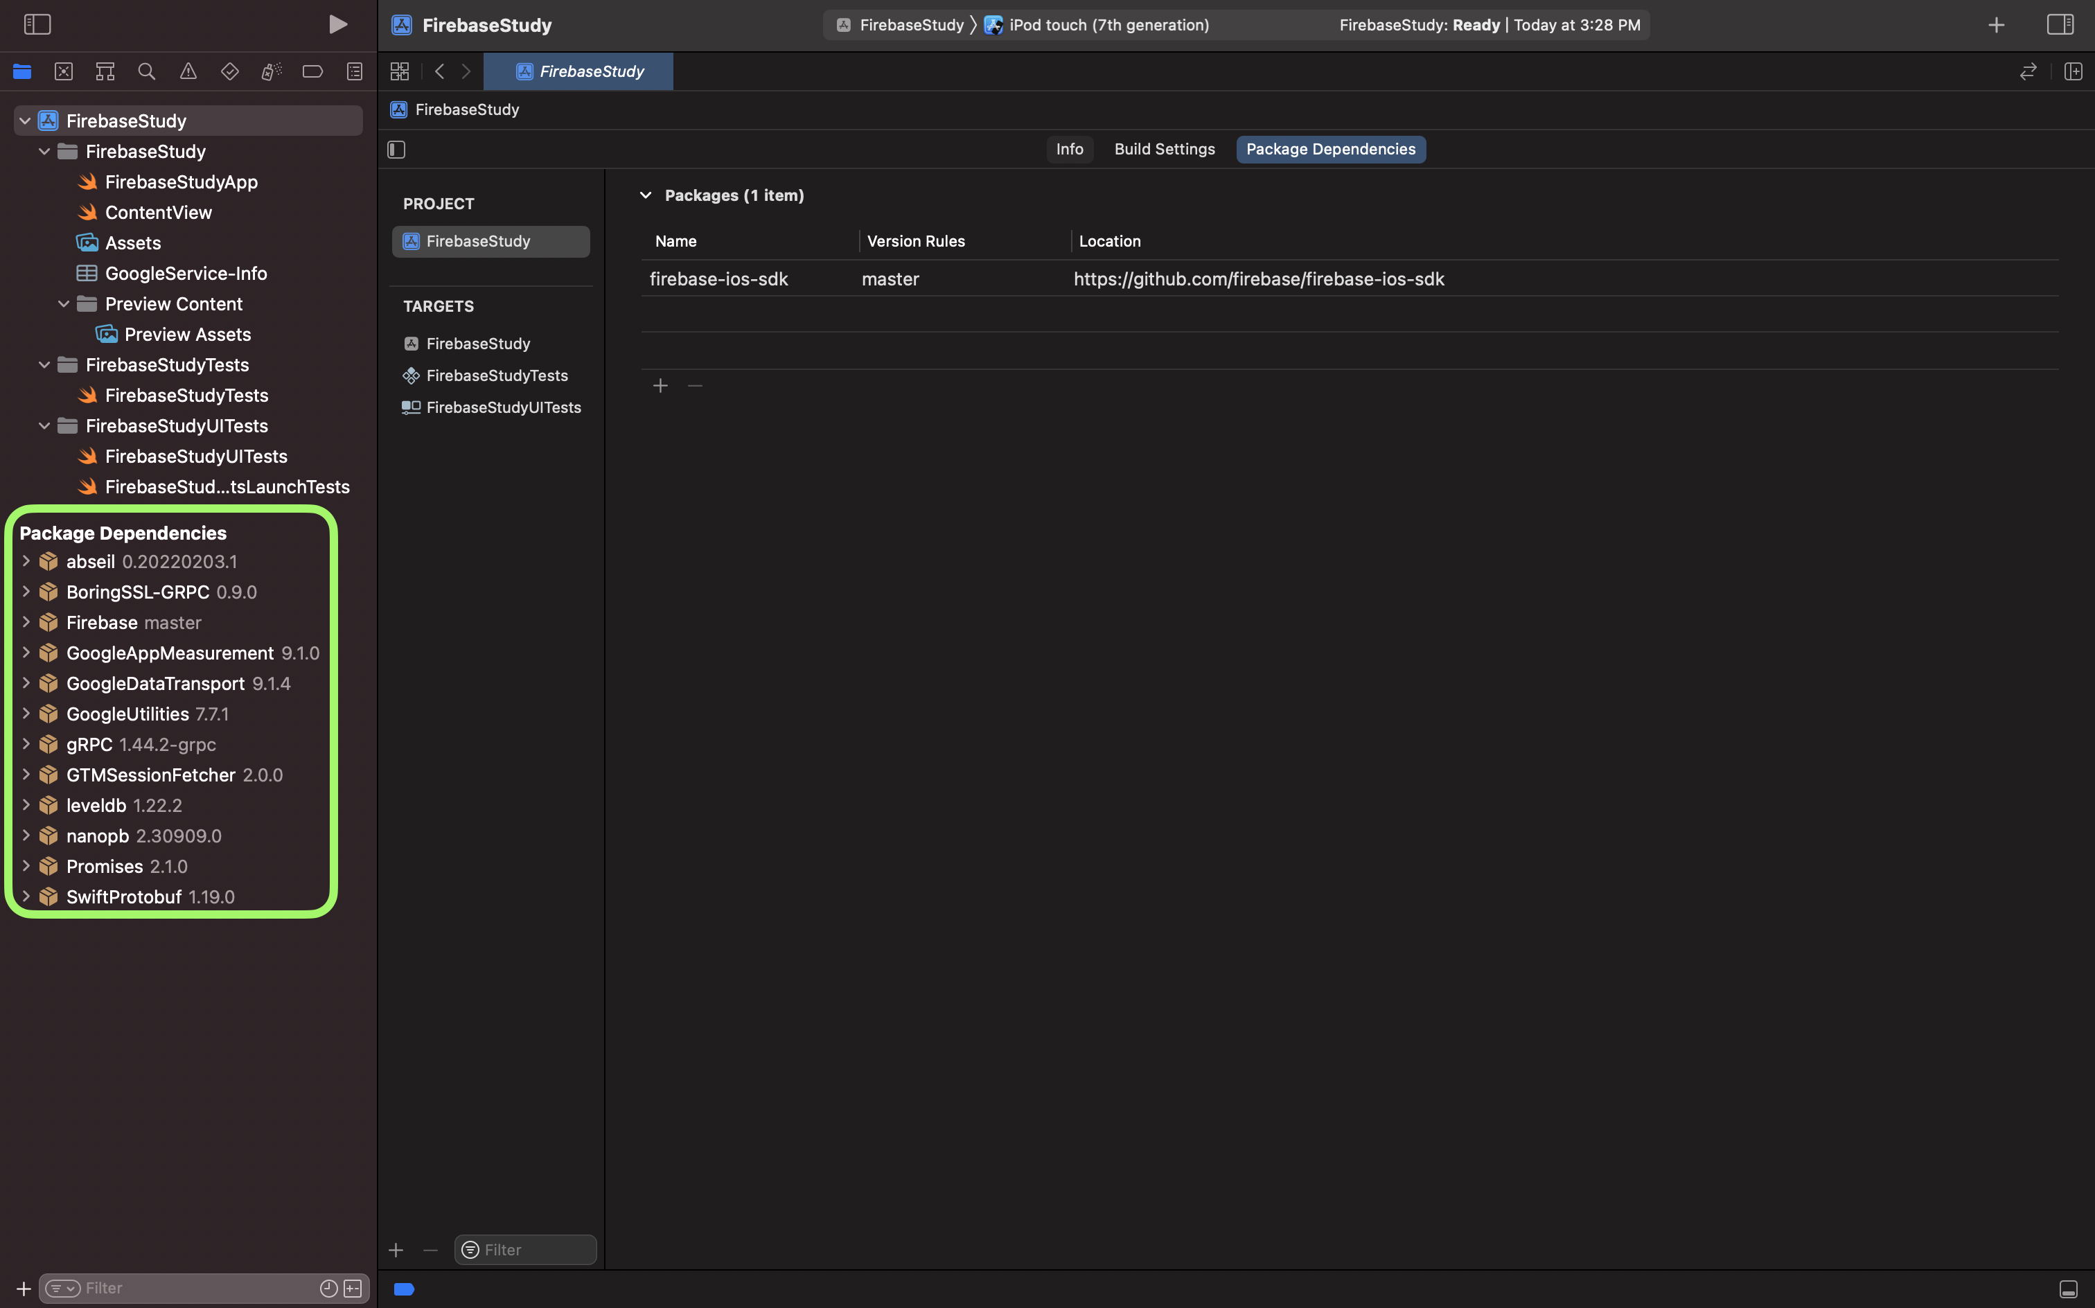
Task: Toggle the debug area
Action: [2068, 1289]
